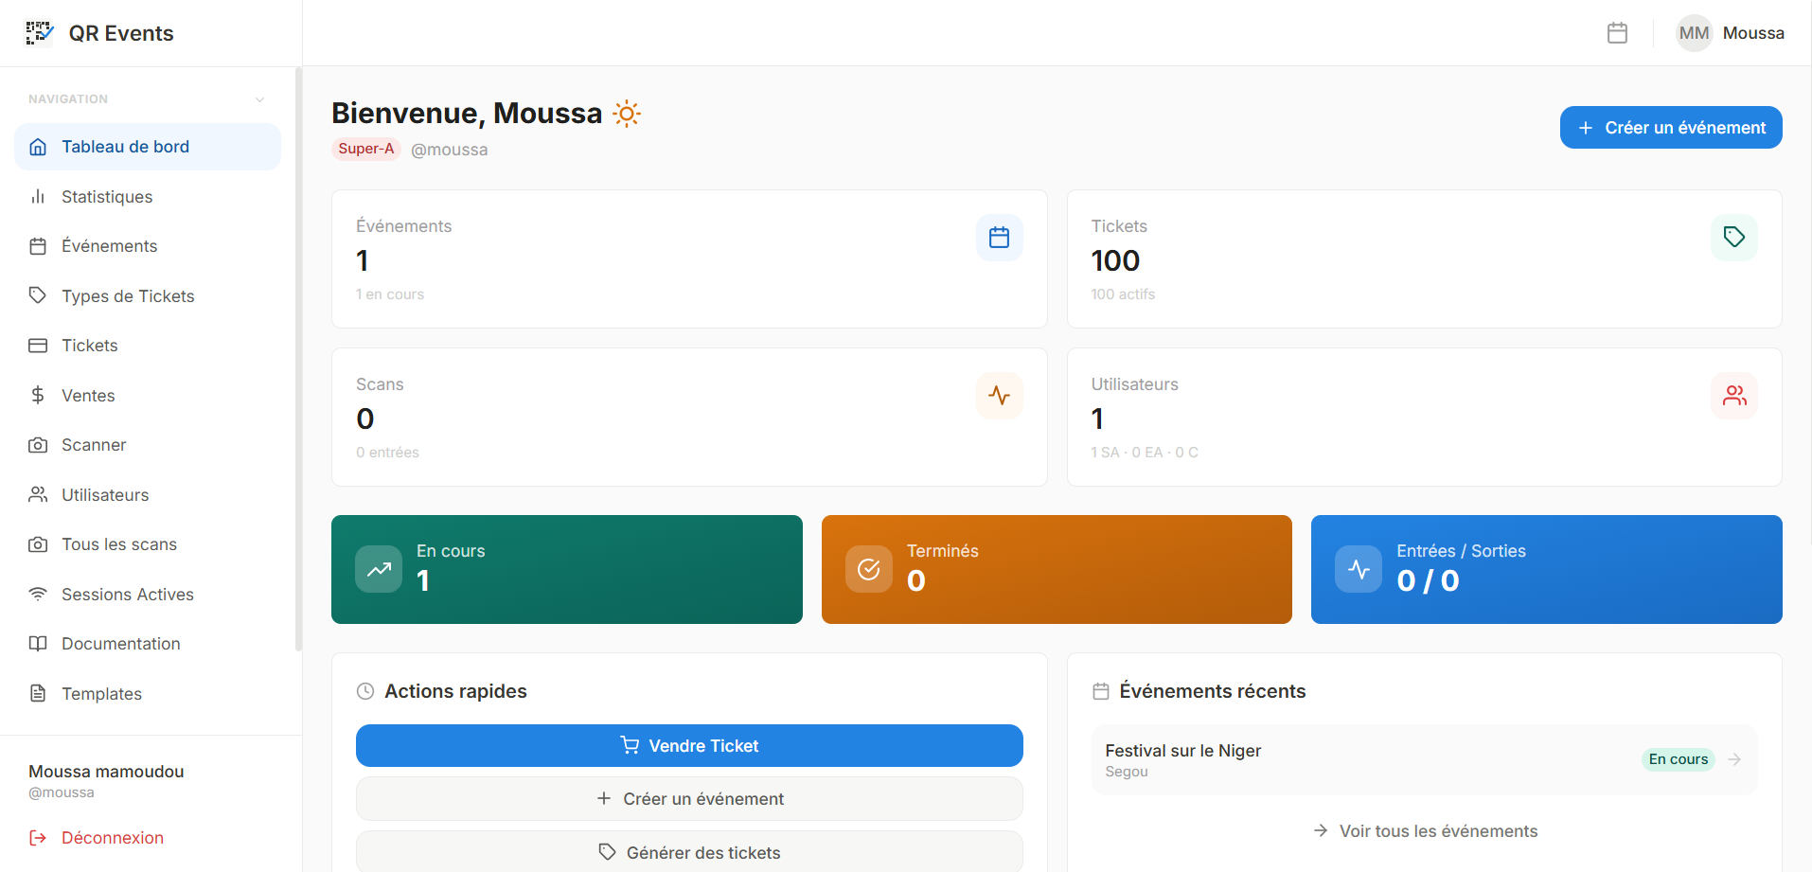Click Déconnexion to log out

click(x=112, y=838)
